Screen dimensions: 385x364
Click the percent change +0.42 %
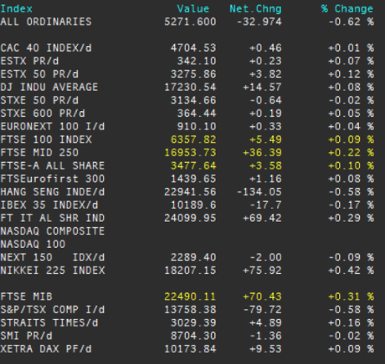352,270
